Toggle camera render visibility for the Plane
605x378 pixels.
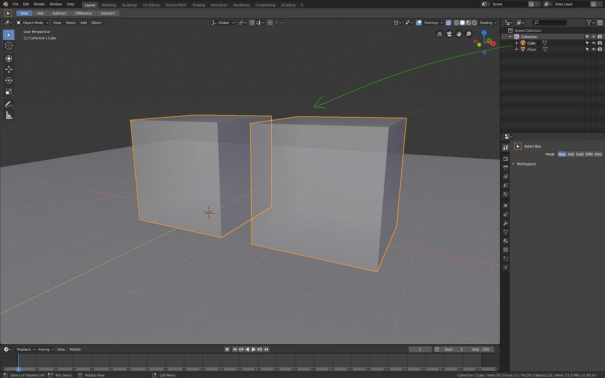599,49
